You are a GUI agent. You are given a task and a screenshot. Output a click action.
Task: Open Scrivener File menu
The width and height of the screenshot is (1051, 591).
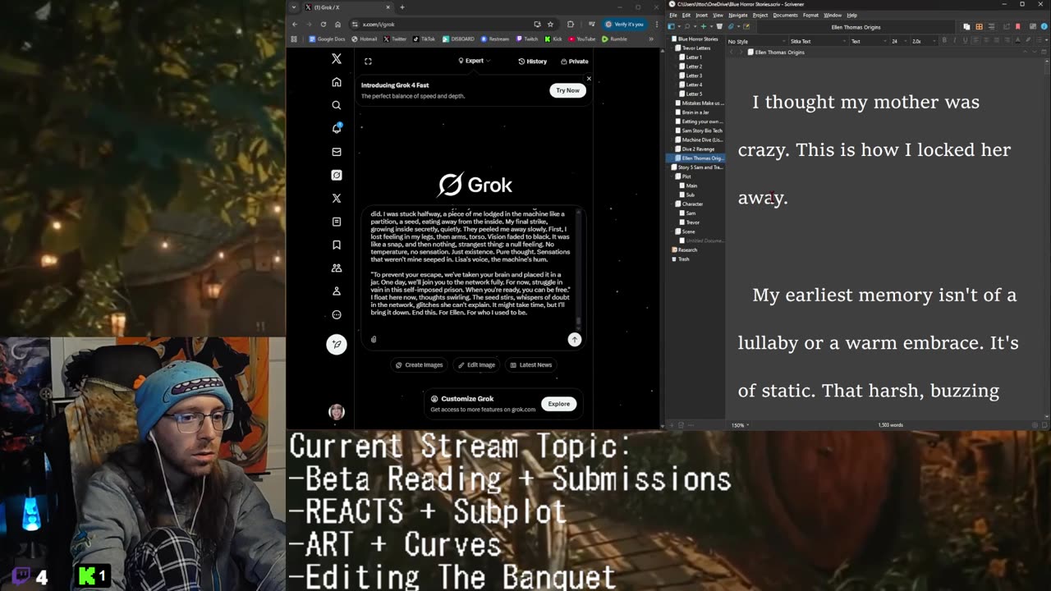point(673,15)
